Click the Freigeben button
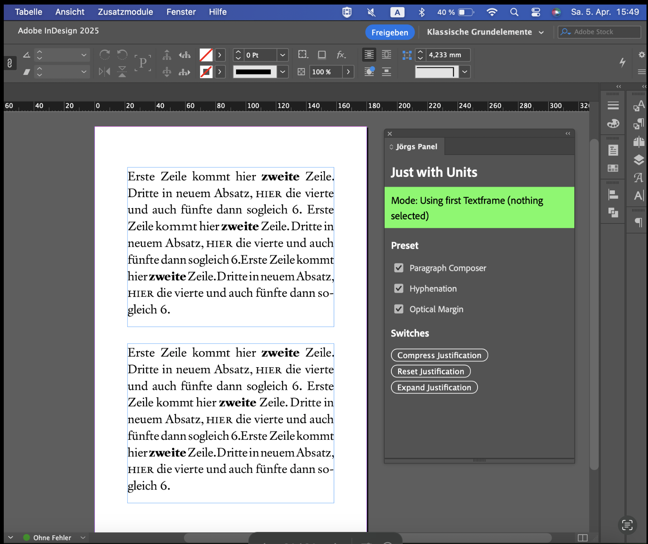 pyautogui.click(x=389, y=32)
